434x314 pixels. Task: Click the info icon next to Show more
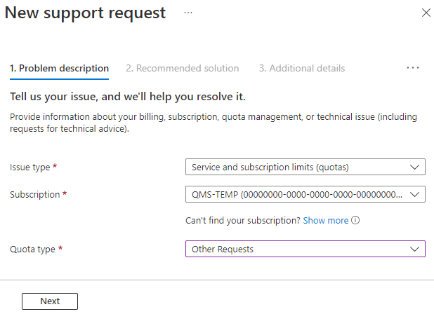pos(355,220)
